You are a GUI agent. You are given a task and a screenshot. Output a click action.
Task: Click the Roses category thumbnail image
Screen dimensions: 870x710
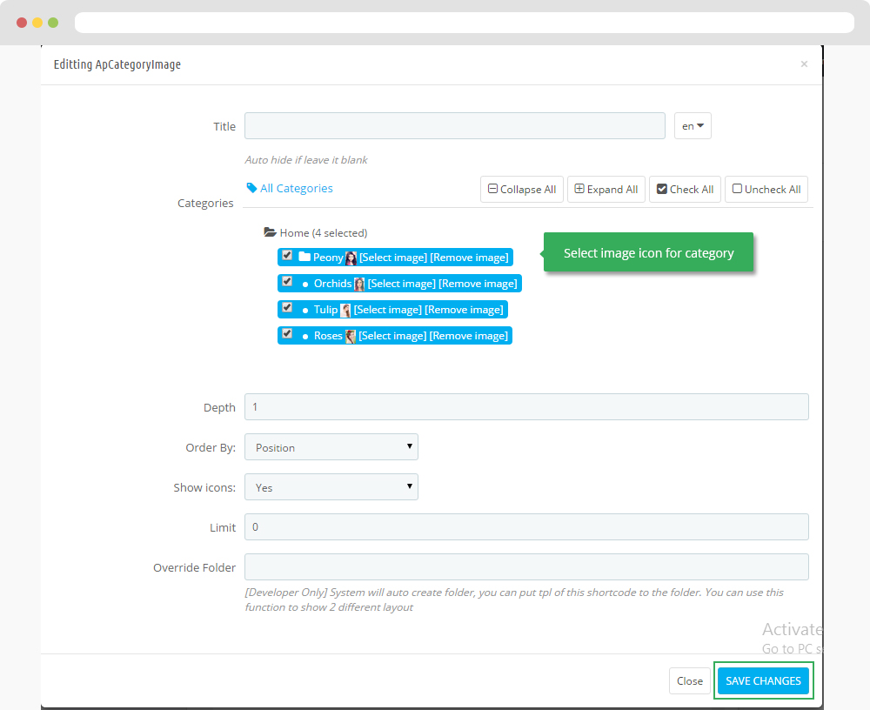coord(351,336)
